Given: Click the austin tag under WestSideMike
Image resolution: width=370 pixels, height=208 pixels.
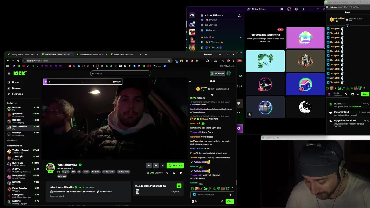Looking at the screenshot, I should coord(86,172).
